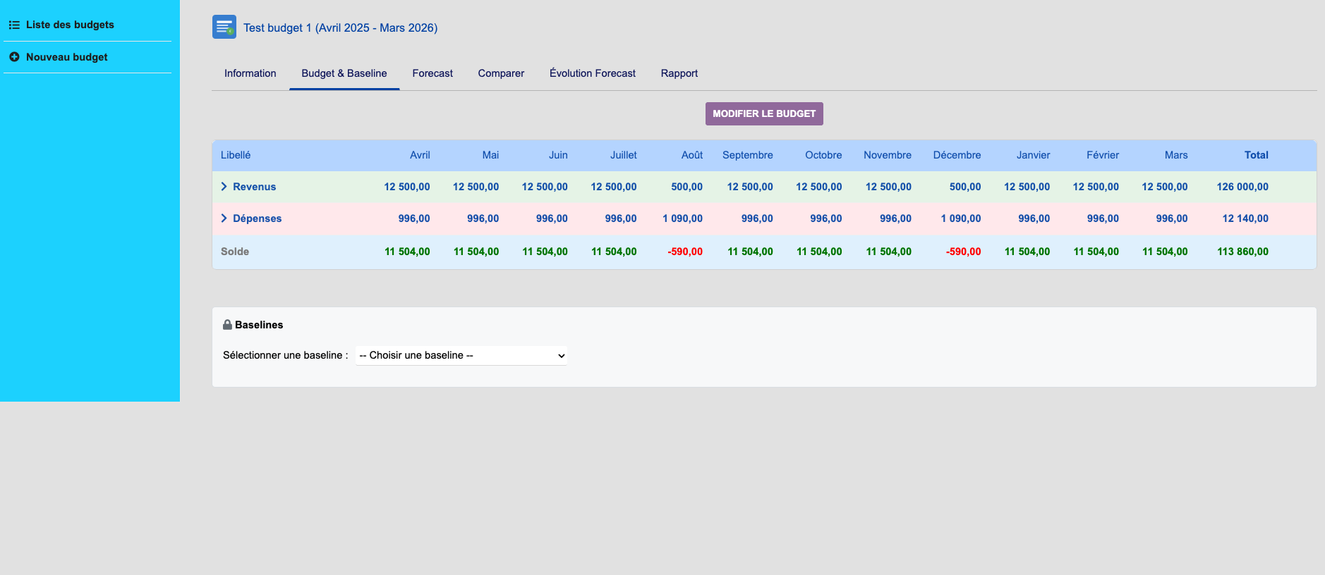Click the Total column header
This screenshot has width=1325, height=575.
(1256, 155)
